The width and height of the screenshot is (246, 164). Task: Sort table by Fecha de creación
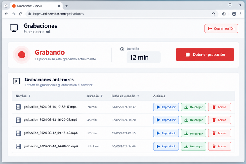point(125,96)
